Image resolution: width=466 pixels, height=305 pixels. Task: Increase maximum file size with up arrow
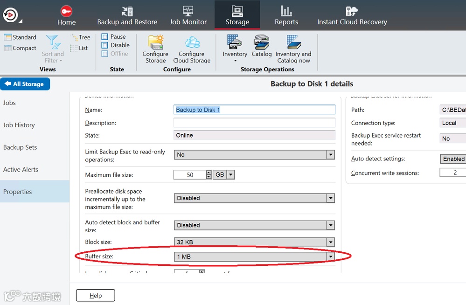tap(209, 173)
